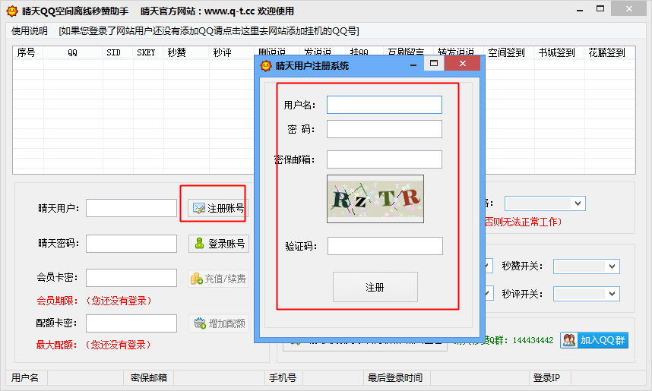Viewport: 652px width, 391px height.
Task: Maximize the main 秒赞助手 window
Action: tap(600, 8)
